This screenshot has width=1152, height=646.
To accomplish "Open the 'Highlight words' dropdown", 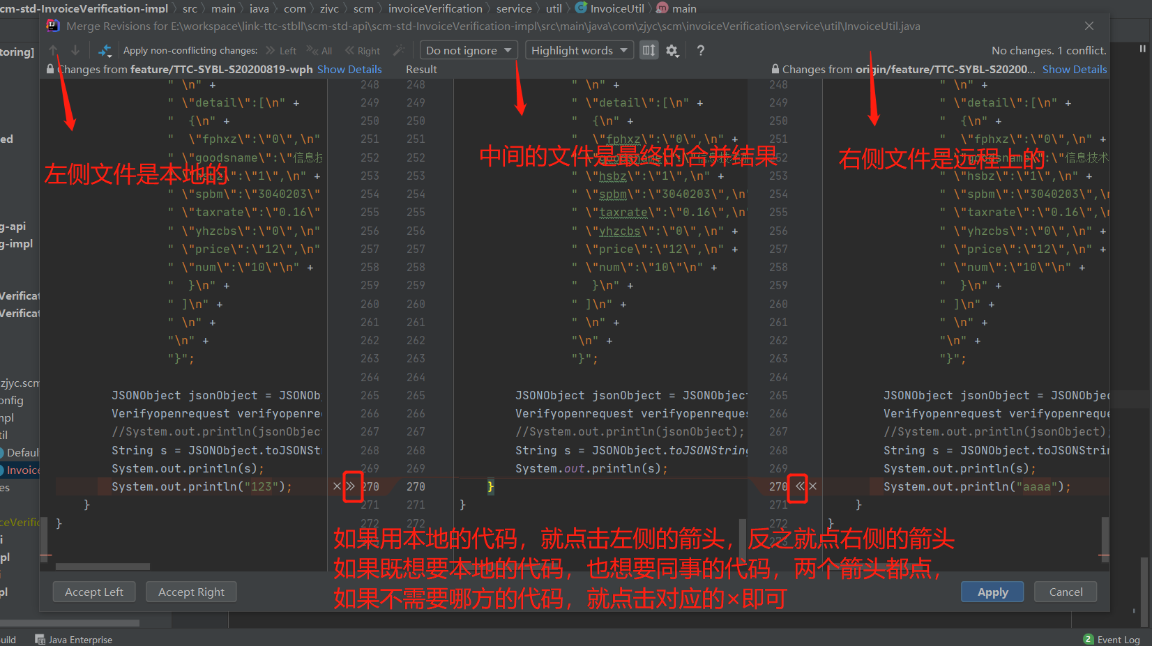I will pos(579,50).
